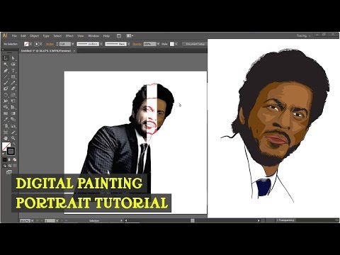
Task: Open the View menu
Action: click(x=81, y=36)
